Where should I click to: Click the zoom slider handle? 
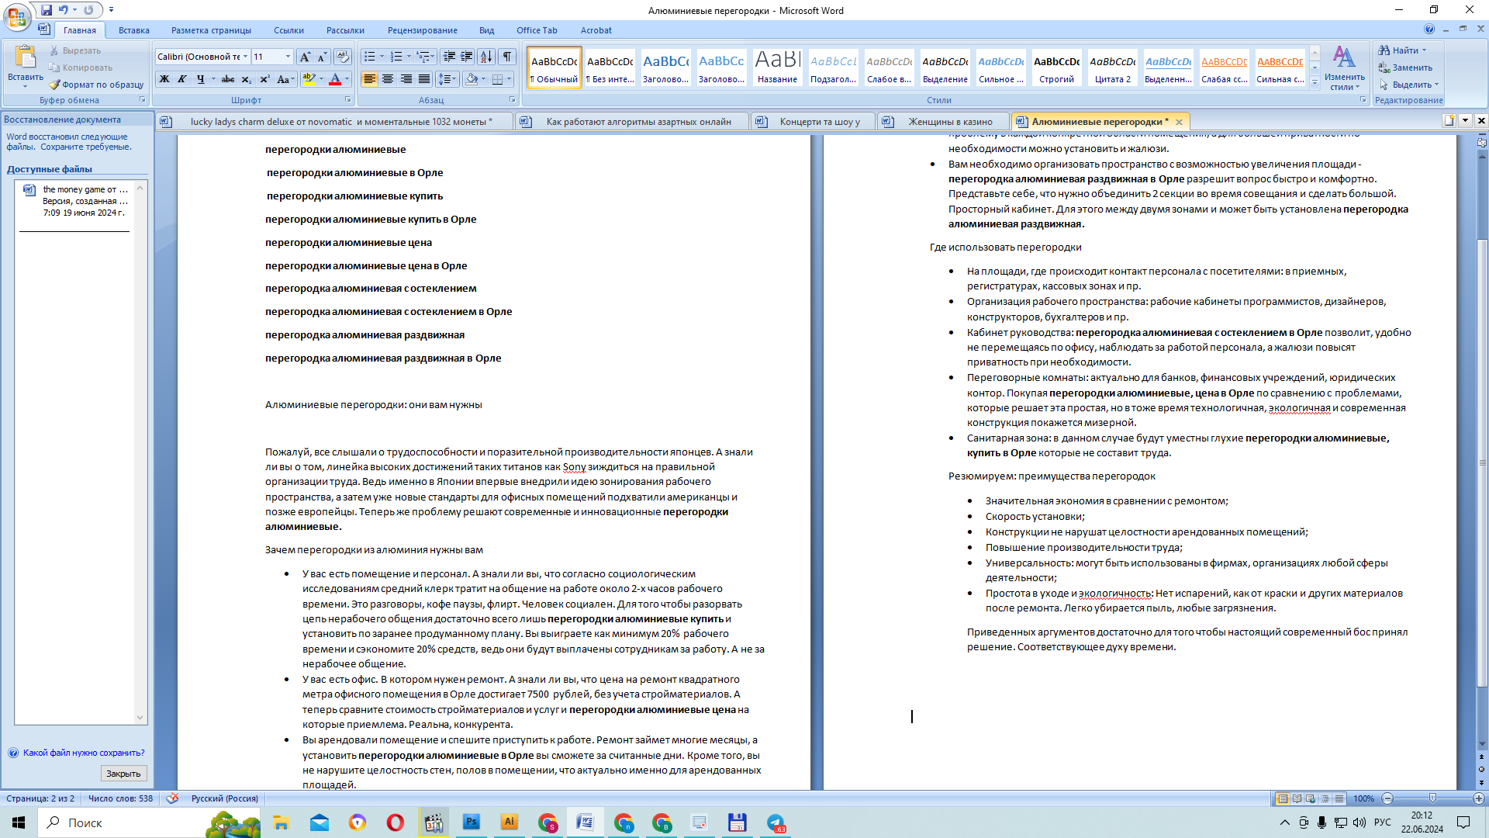[1432, 798]
